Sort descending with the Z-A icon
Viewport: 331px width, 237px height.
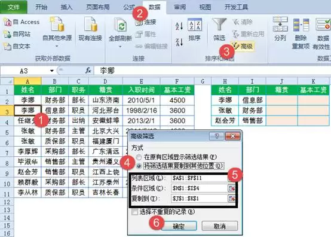179,42
